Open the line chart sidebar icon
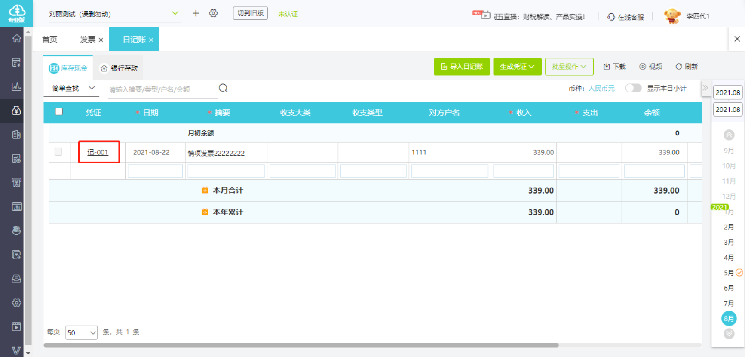The image size is (745, 357). [16, 86]
